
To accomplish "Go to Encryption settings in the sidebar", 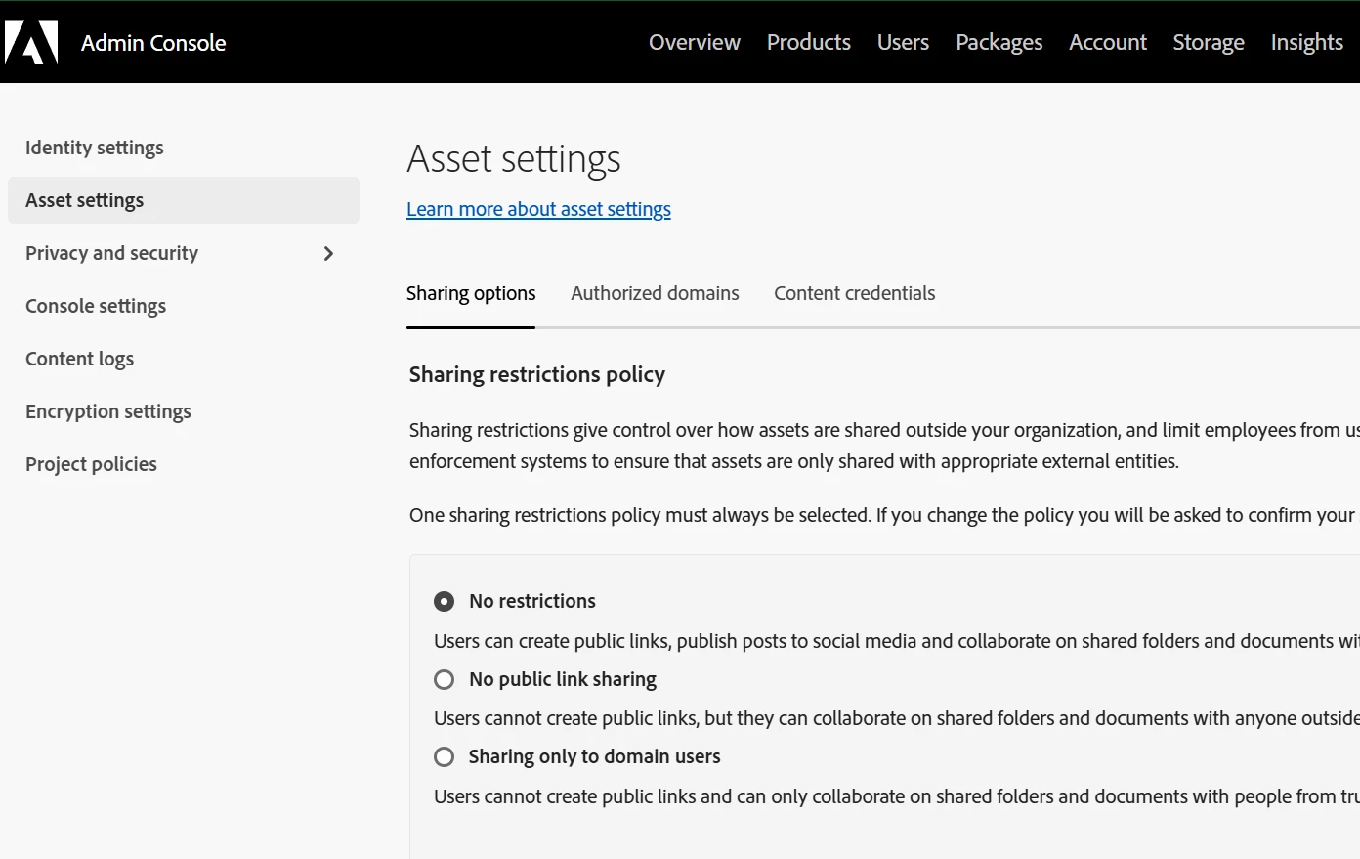I will click(108, 411).
